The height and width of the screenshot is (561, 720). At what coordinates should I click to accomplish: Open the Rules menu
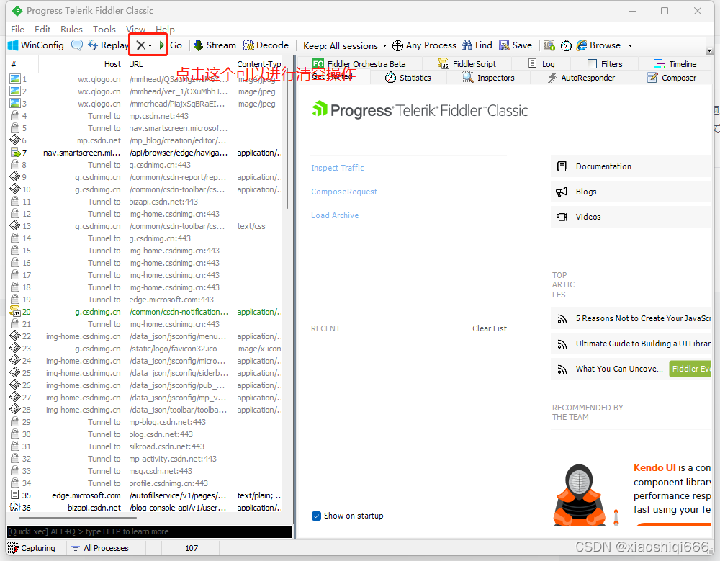71,29
